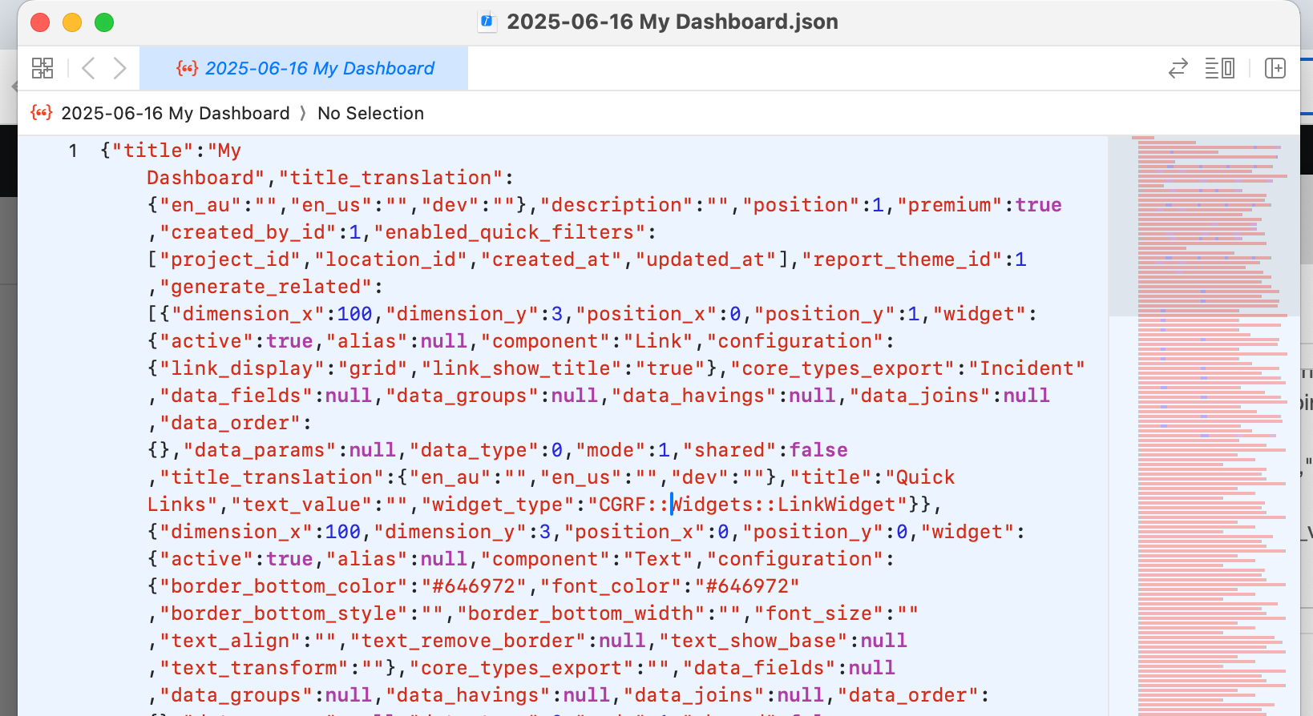1313x716 pixels.
Task: Click the "text_transform" key
Action: click(254, 668)
